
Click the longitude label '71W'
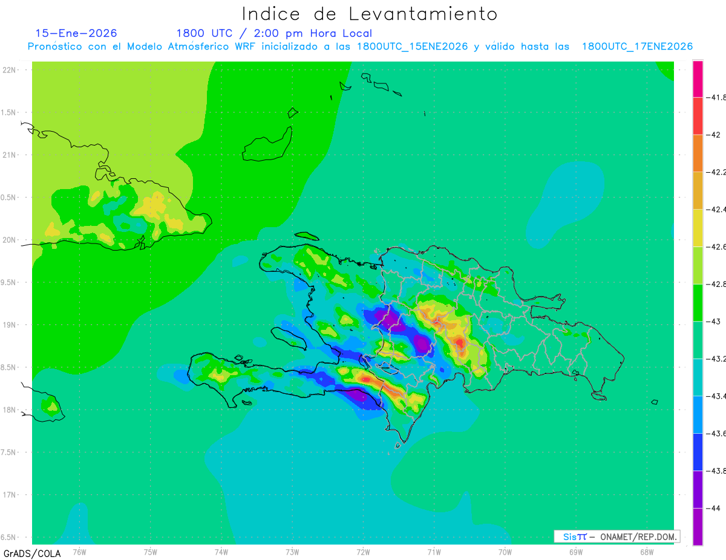(x=434, y=552)
